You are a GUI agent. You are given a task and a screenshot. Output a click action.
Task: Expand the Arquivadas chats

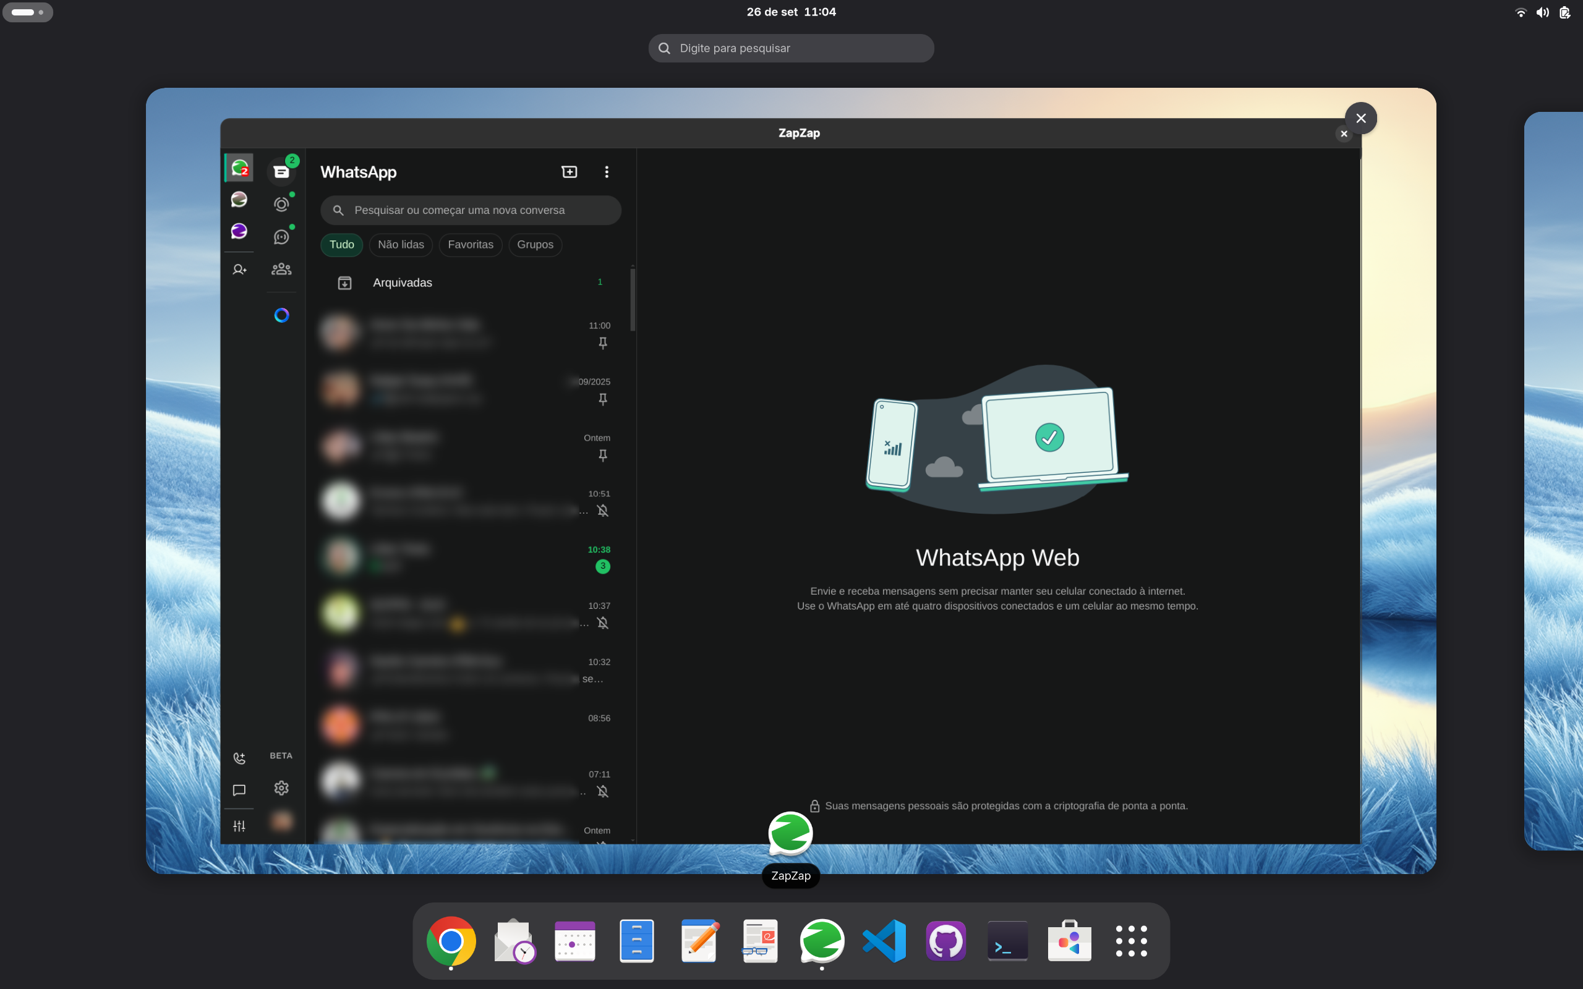click(x=403, y=282)
